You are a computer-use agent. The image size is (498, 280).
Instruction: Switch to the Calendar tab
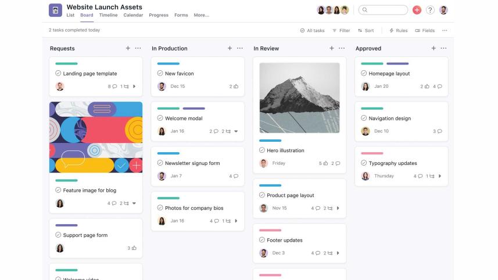[x=133, y=15]
